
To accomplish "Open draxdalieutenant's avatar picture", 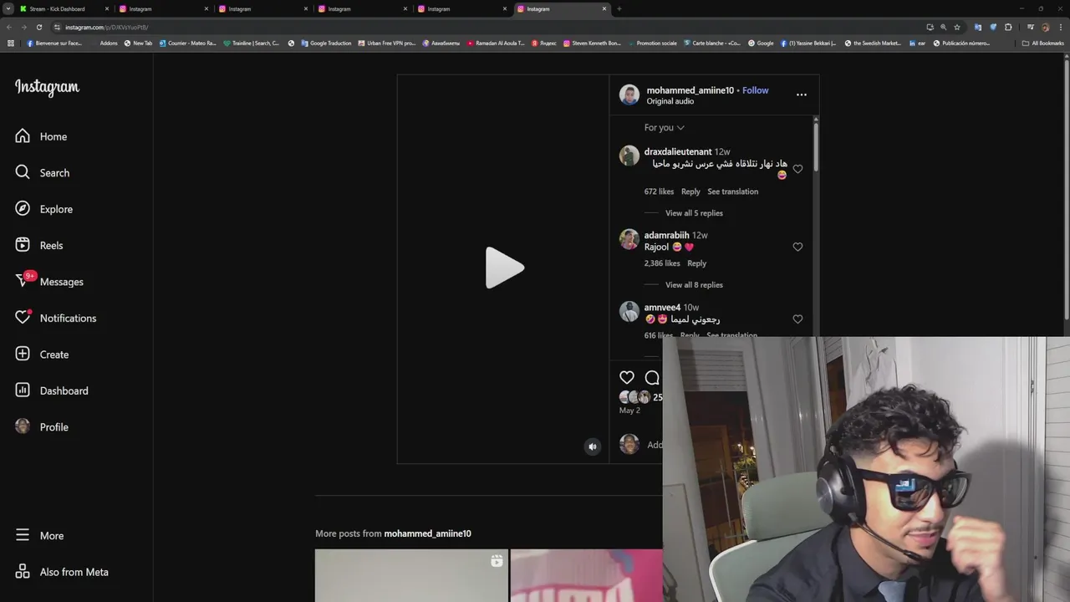I will click(x=629, y=156).
